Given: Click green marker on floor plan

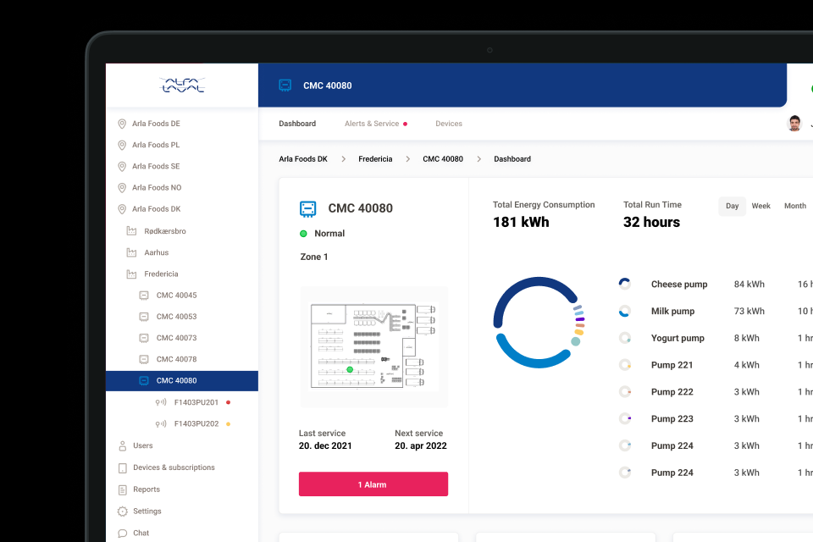Looking at the screenshot, I should tap(350, 369).
